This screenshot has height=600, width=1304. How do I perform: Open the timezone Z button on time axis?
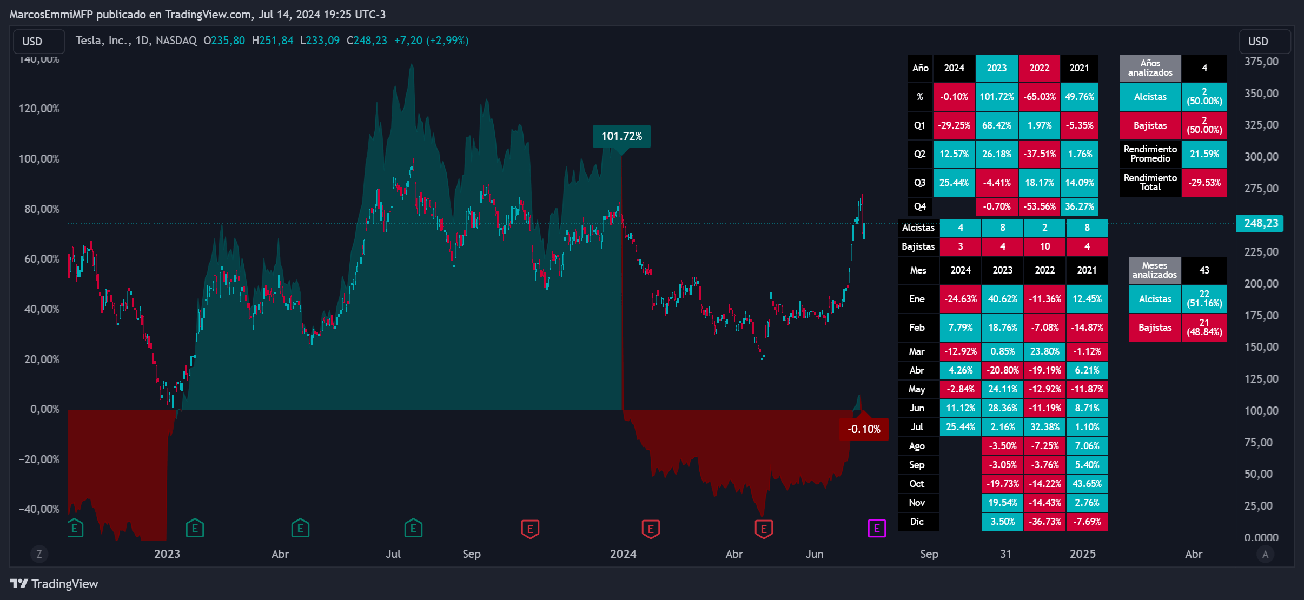pyautogui.click(x=39, y=554)
